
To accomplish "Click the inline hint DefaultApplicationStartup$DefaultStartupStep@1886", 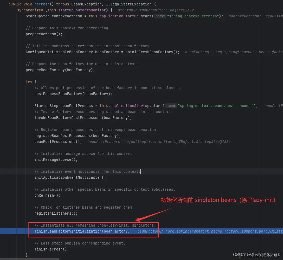I will (177, 142).
